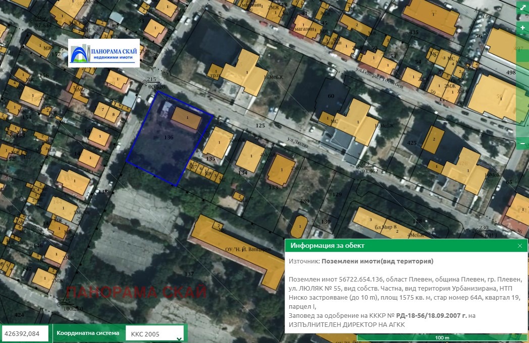Close the Информация за обект panel
The width and height of the screenshot is (529, 343).
519,246
